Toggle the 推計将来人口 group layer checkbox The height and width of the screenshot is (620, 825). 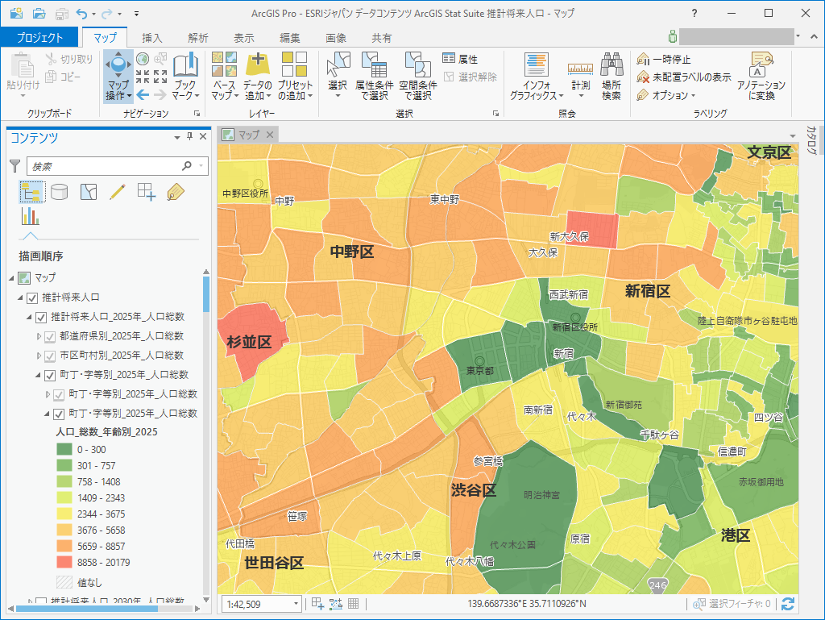[x=32, y=298]
